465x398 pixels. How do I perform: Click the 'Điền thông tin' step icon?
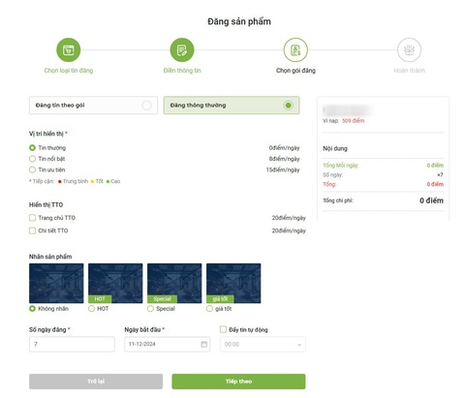[182, 49]
